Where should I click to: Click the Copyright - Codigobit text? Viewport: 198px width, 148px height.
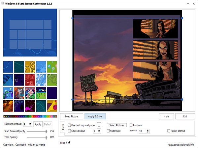point(15,145)
